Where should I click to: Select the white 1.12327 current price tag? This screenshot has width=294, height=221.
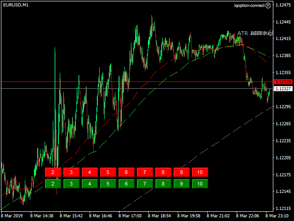click(283, 88)
